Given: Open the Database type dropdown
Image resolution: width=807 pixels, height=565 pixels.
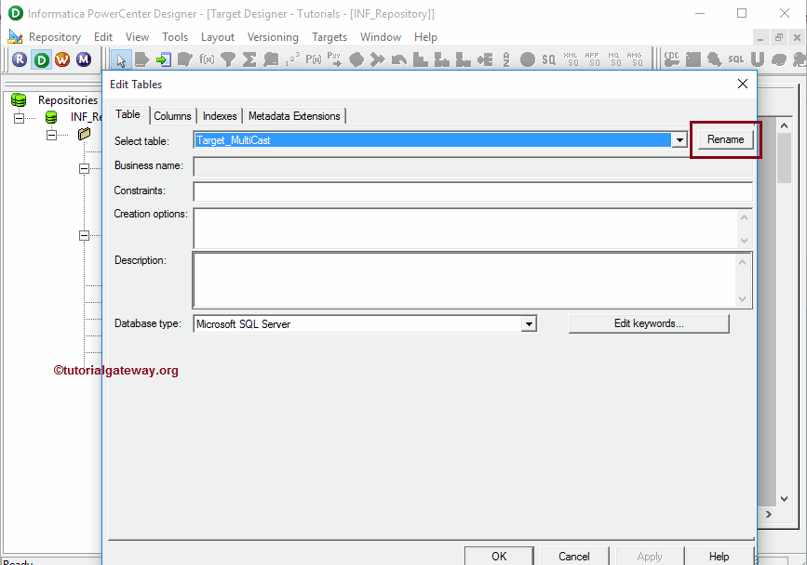Looking at the screenshot, I should (528, 323).
